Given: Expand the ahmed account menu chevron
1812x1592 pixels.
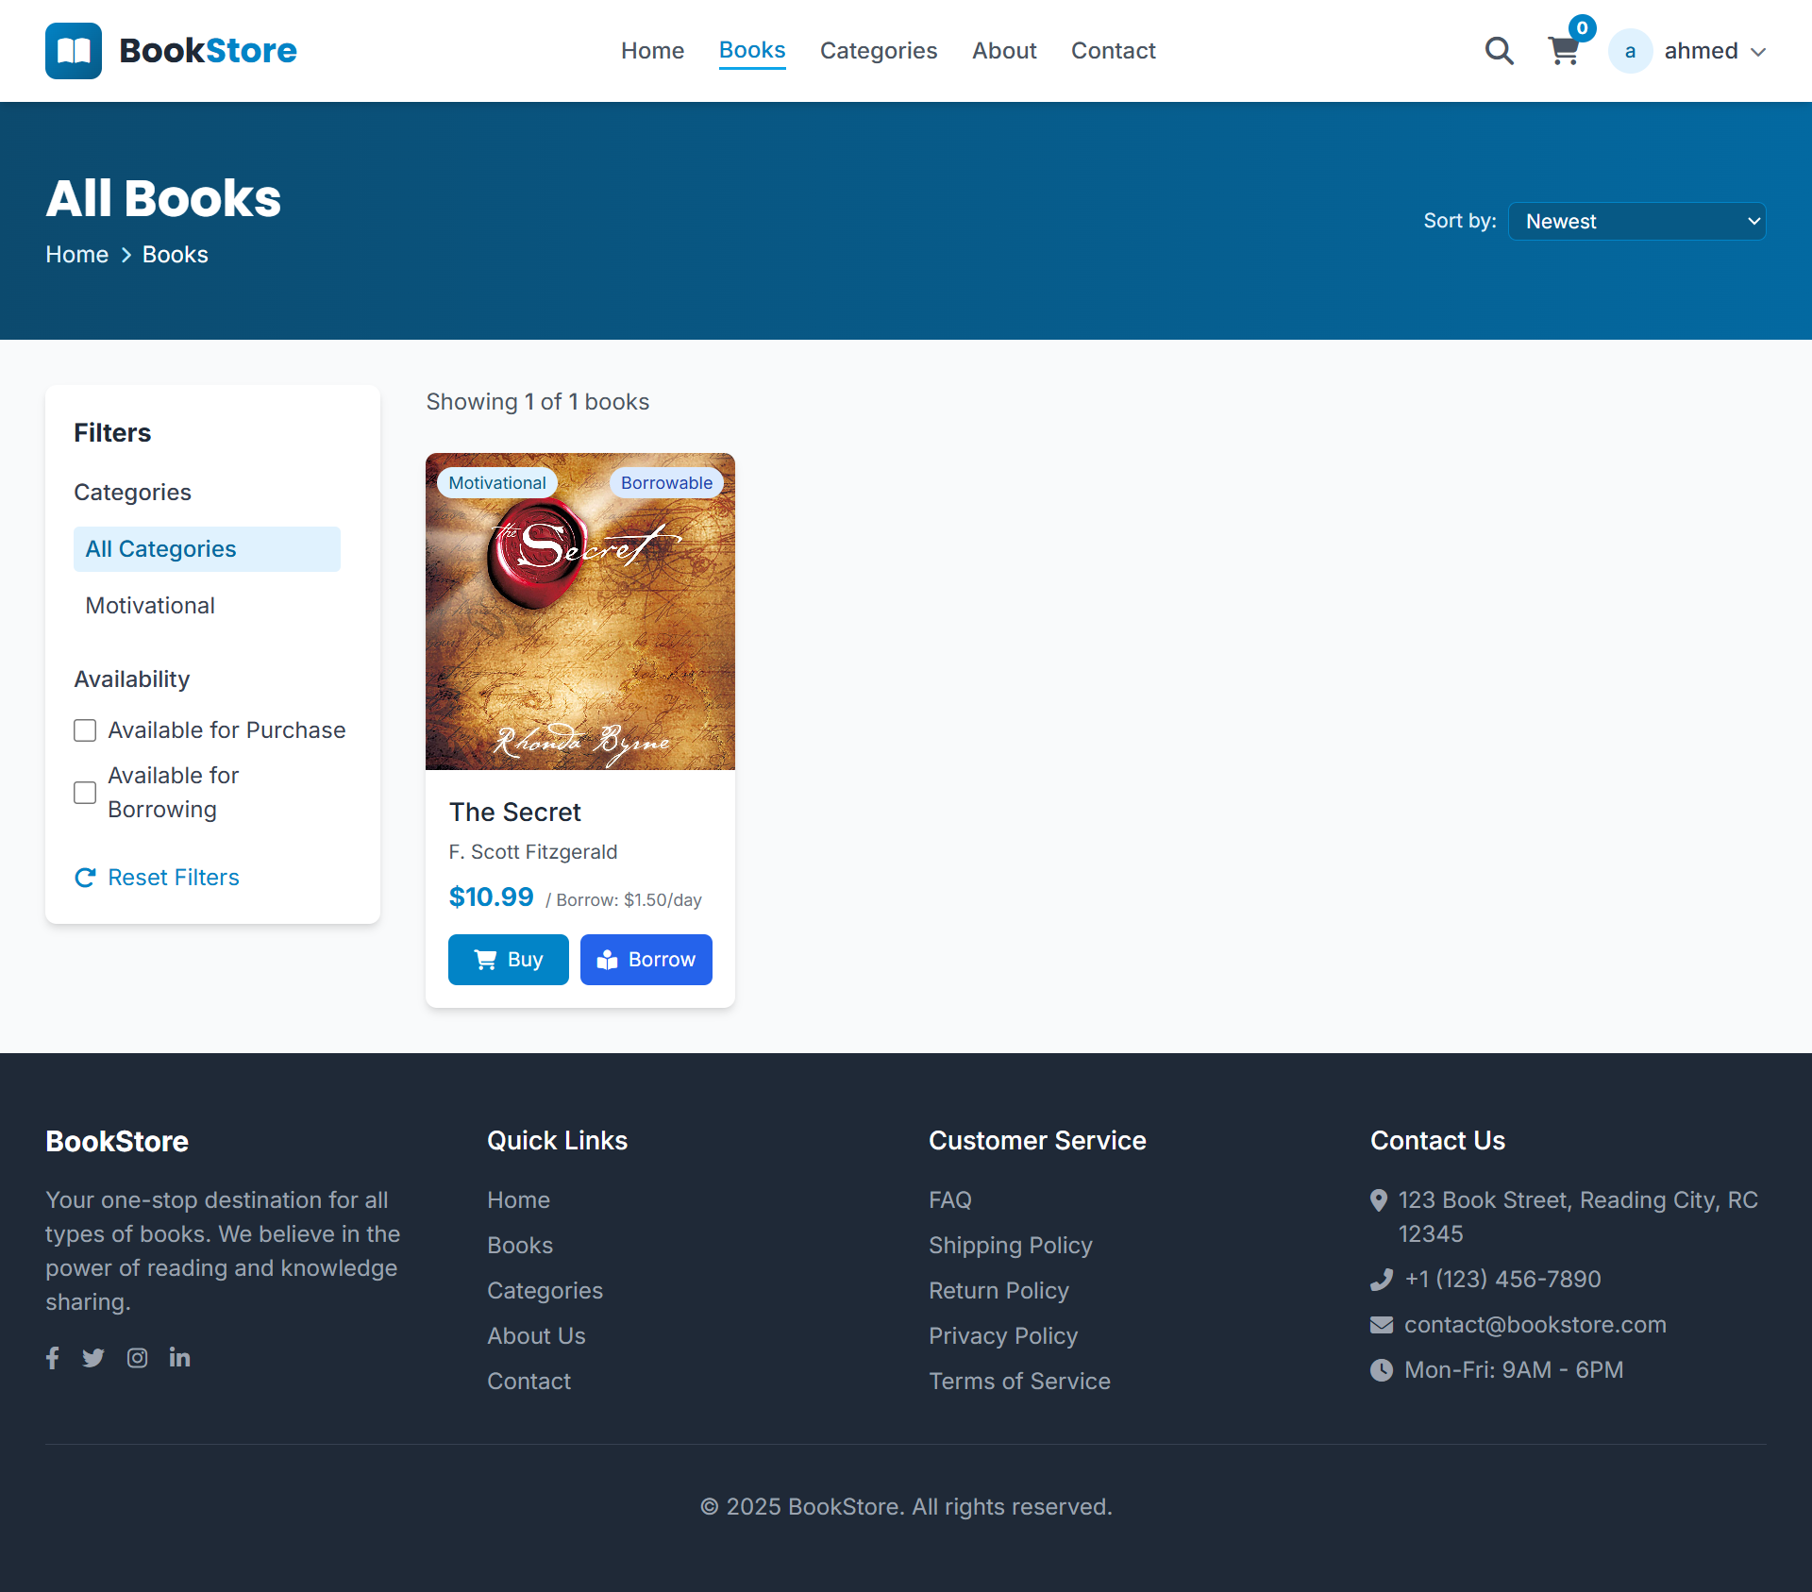Looking at the screenshot, I should coord(1758,52).
